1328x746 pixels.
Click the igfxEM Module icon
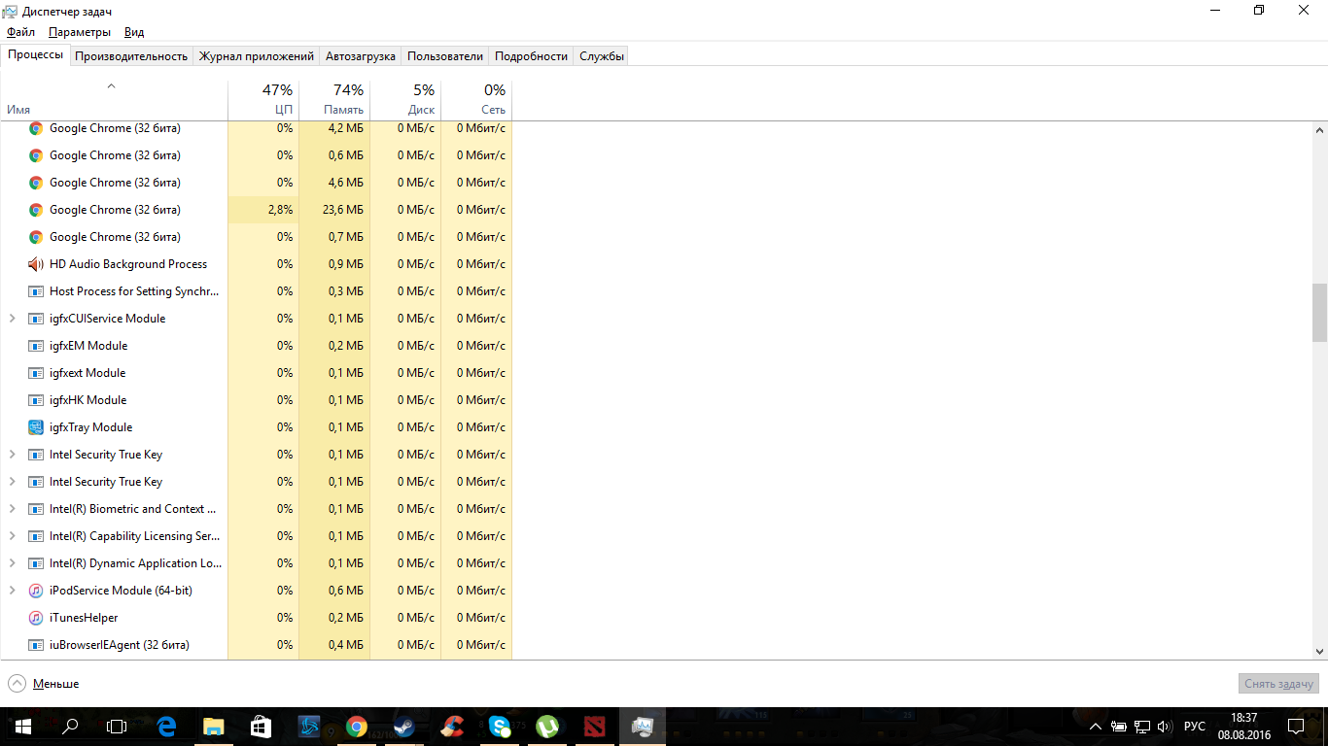(x=36, y=346)
